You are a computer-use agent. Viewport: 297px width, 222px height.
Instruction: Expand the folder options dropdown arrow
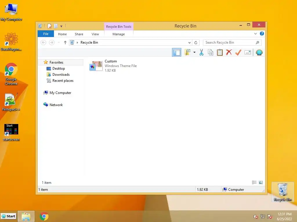[194, 52]
